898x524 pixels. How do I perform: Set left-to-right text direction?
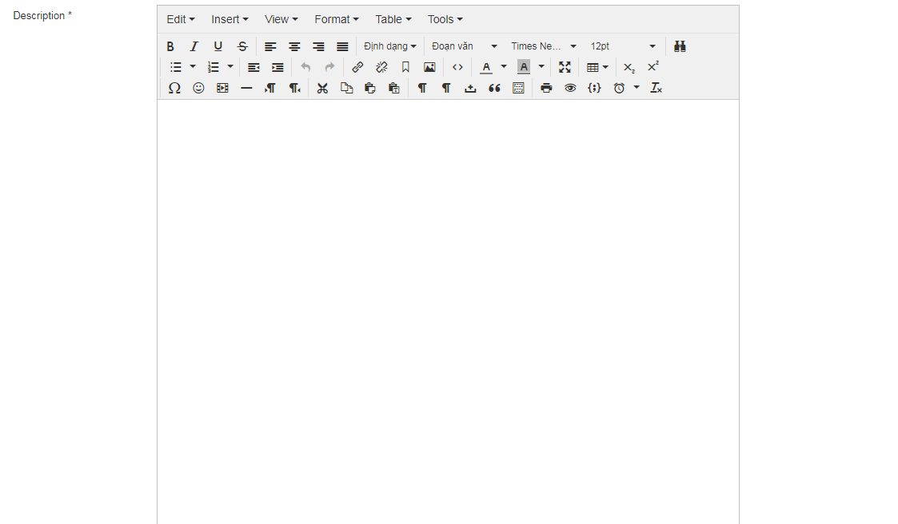point(270,88)
